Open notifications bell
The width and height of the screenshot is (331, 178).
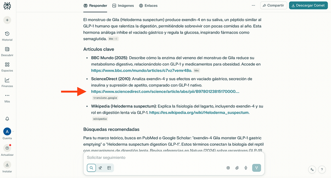pyautogui.click(x=7, y=119)
